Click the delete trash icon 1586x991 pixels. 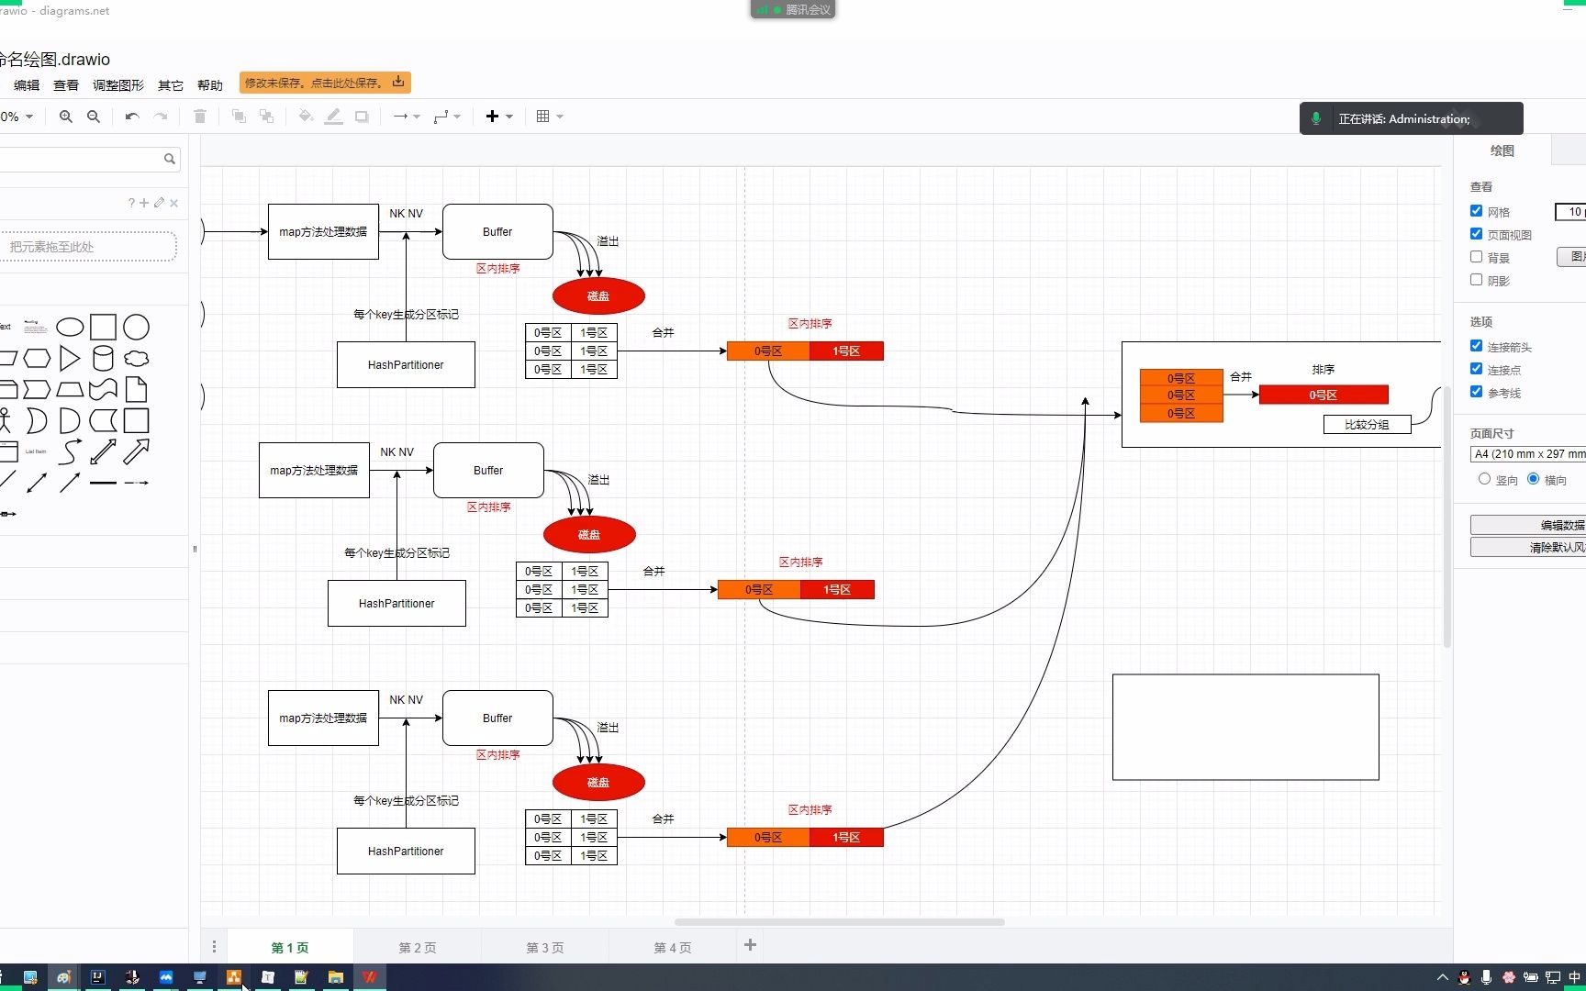pos(200,117)
